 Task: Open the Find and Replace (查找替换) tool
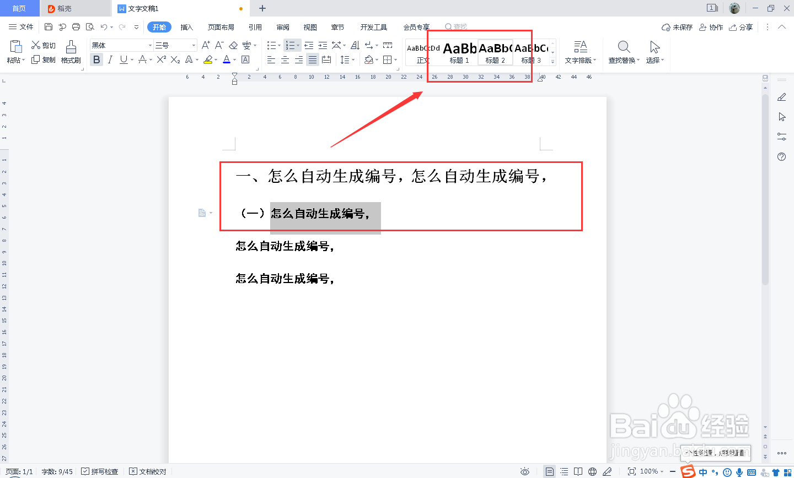click(623, 52)
